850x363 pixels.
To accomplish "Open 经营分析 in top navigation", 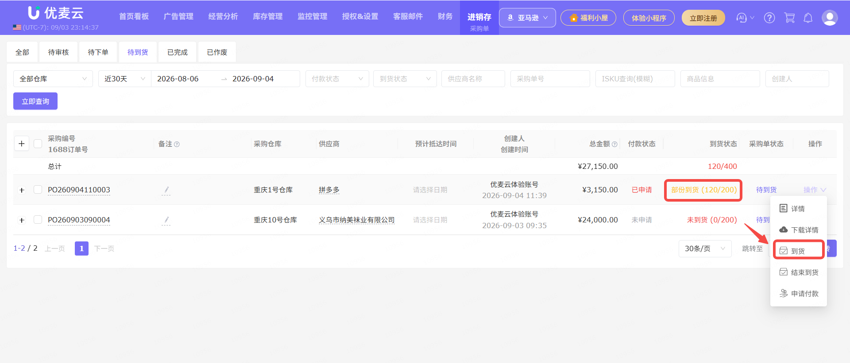I will click(223, 16).
